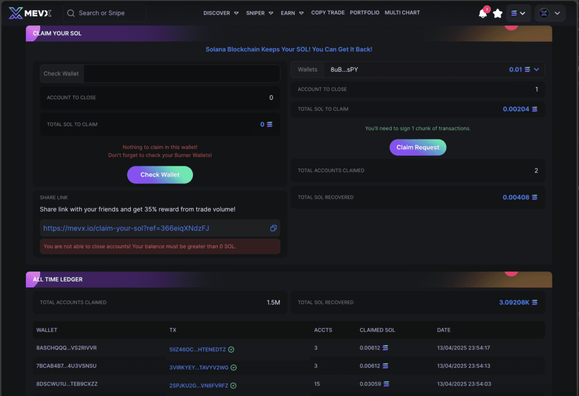
Task: Expand the Solana chain selector dropdown
Action: (x=518, y=14)
